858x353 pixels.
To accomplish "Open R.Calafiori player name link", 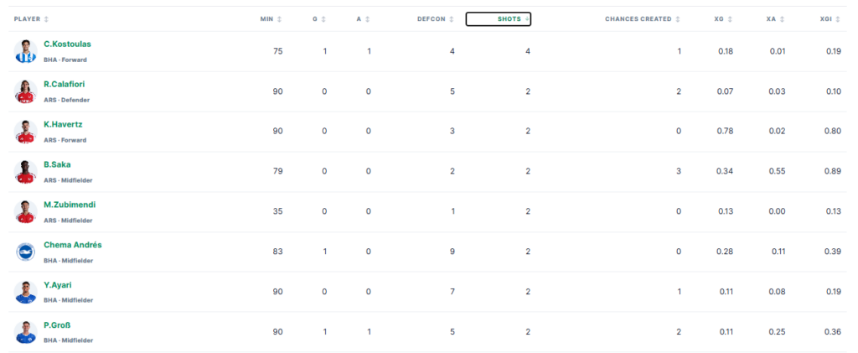I will (64, 85).
